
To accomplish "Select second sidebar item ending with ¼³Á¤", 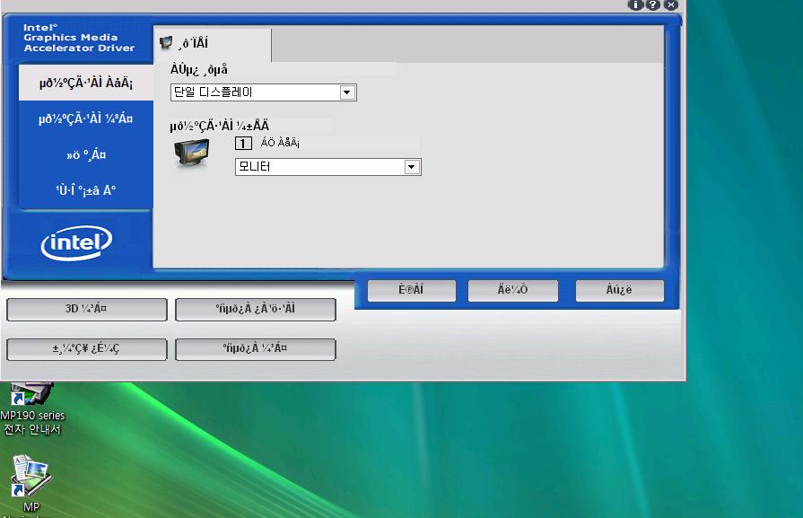I will (x=85, y=119).
